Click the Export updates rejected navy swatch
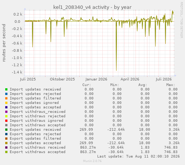Image resolution: width=185 pixels, height=165 pixels. [6, 134]
